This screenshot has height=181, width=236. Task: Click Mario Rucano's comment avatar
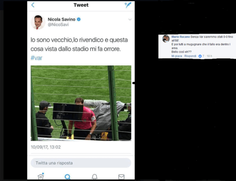tap(166, 39)
